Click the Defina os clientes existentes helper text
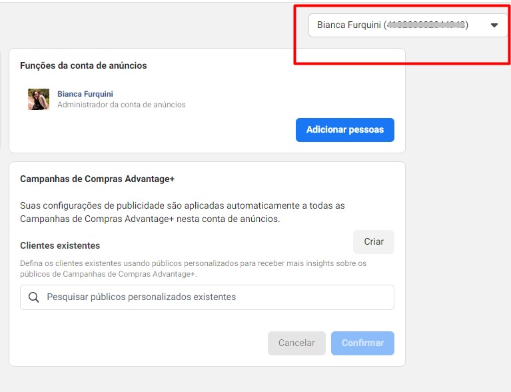The height and width of the screenshot is (392, 511). click(x=193, y=269)
